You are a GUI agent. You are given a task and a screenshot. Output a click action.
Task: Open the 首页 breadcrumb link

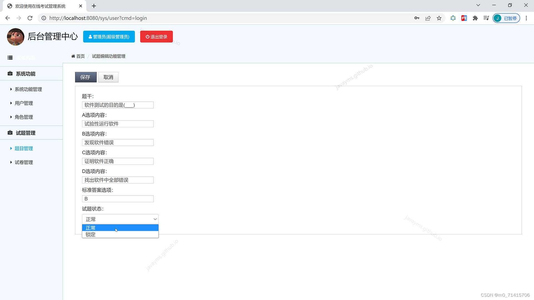point(80,56)
